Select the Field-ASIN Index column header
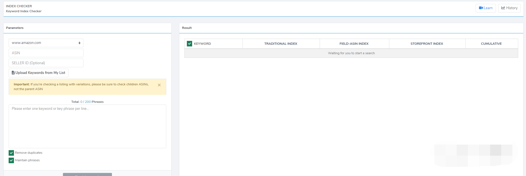Image resolution: width=526 pixels, height=176 pixels. pos(354,44)
